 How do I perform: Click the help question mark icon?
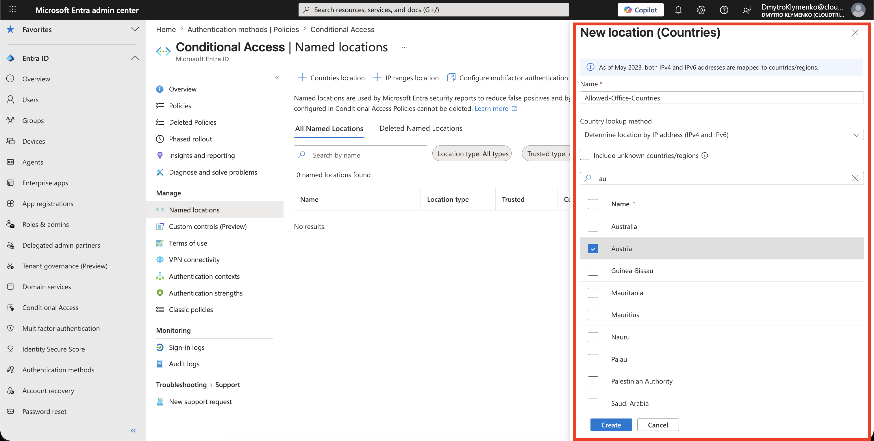724,10
